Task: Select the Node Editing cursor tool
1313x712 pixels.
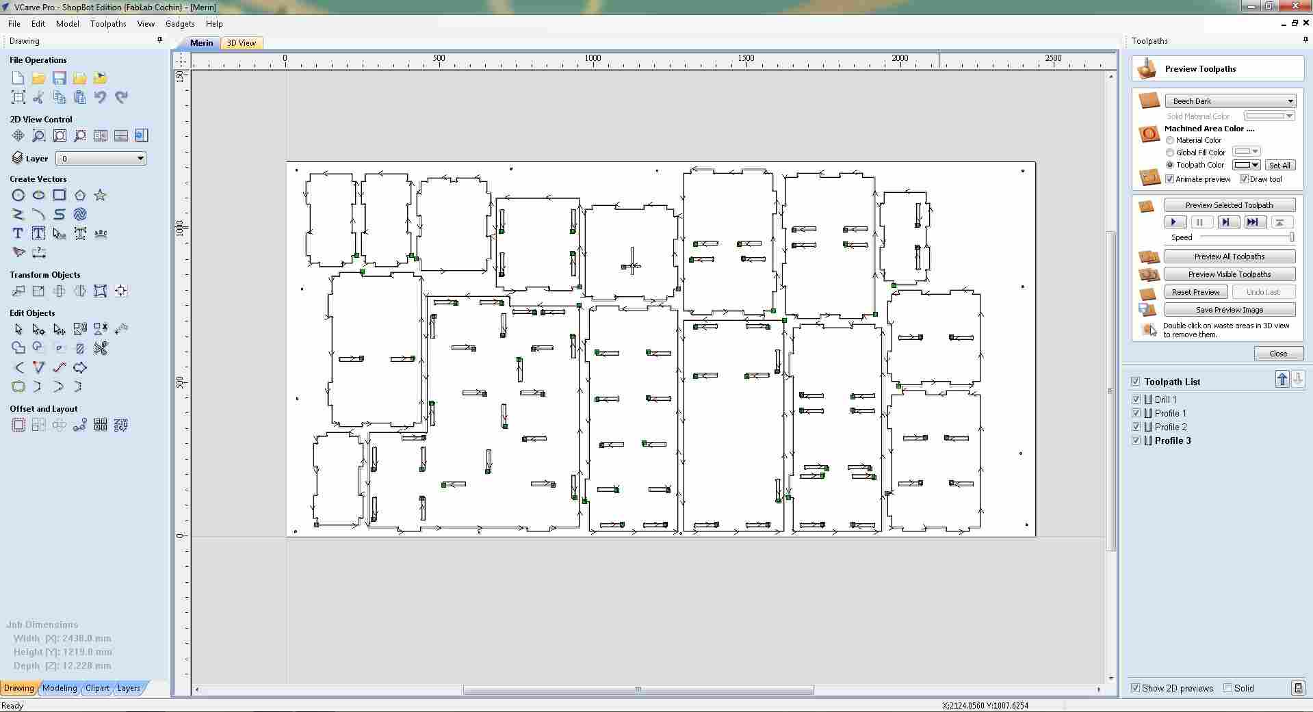Action: coord(38,329)
